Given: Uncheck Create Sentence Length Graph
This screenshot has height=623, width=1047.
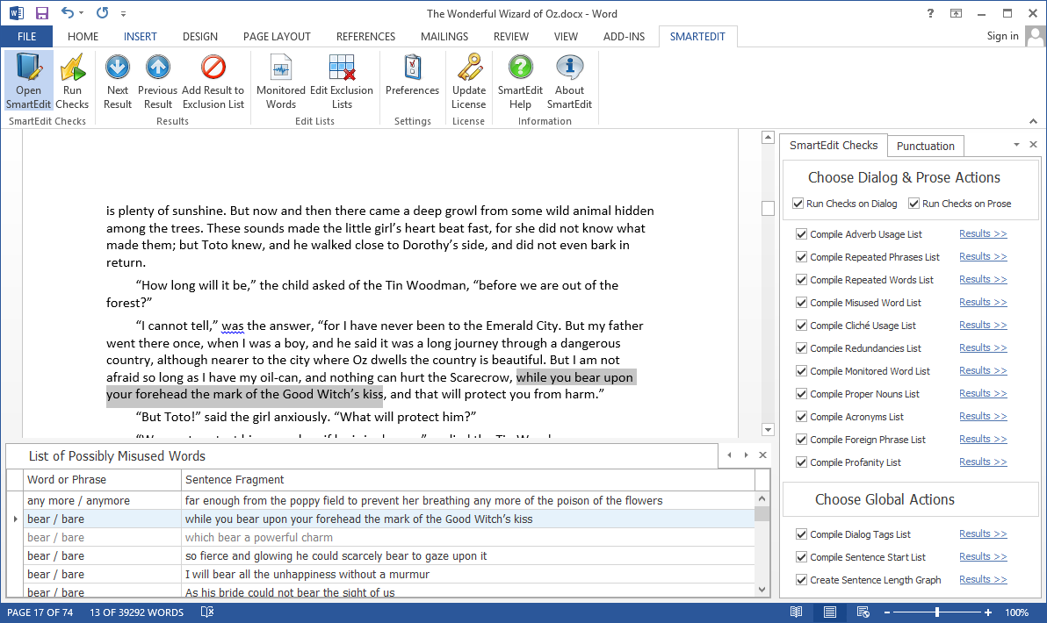Looking at the screenshot, I should coord(801,580).
